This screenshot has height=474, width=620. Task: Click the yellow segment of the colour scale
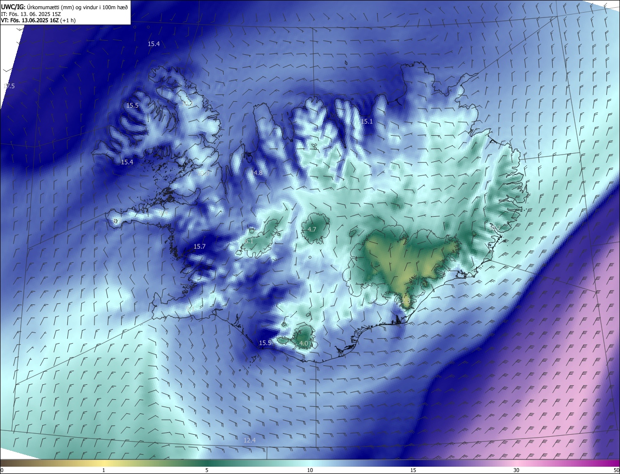pos(104,463)
